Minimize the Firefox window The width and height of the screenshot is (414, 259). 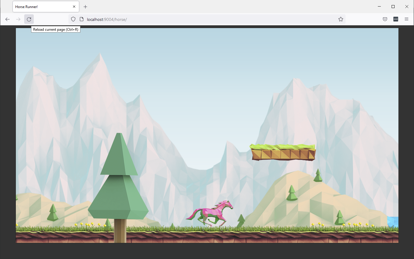pyautogui.click(x=379, y=7)
